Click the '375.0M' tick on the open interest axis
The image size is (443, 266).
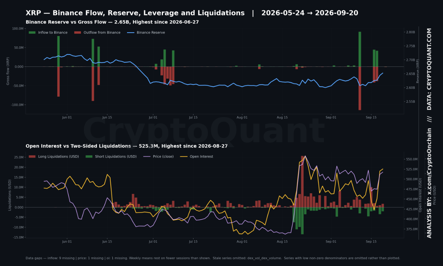click(412, 229)
